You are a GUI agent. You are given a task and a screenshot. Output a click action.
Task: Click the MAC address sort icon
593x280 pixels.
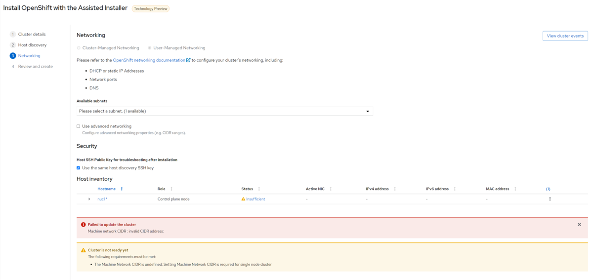pos(515,189)
